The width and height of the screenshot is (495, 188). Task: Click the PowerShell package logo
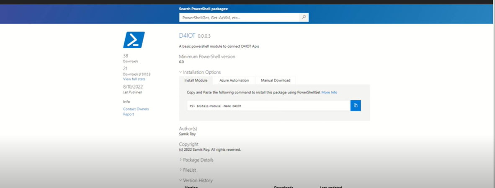click(134, 40)
